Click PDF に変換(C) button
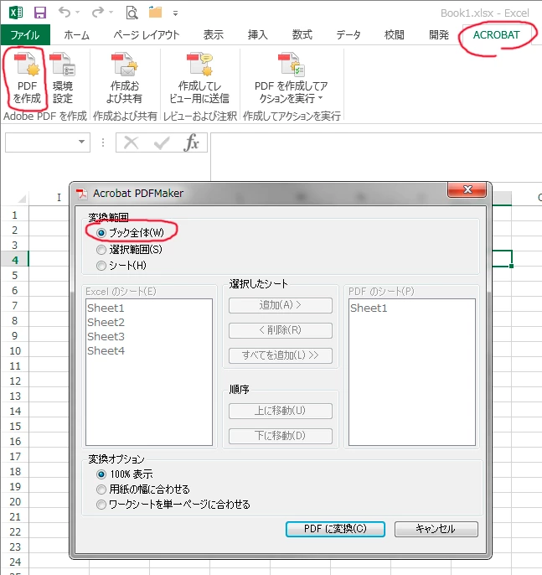 click(335, 529)
